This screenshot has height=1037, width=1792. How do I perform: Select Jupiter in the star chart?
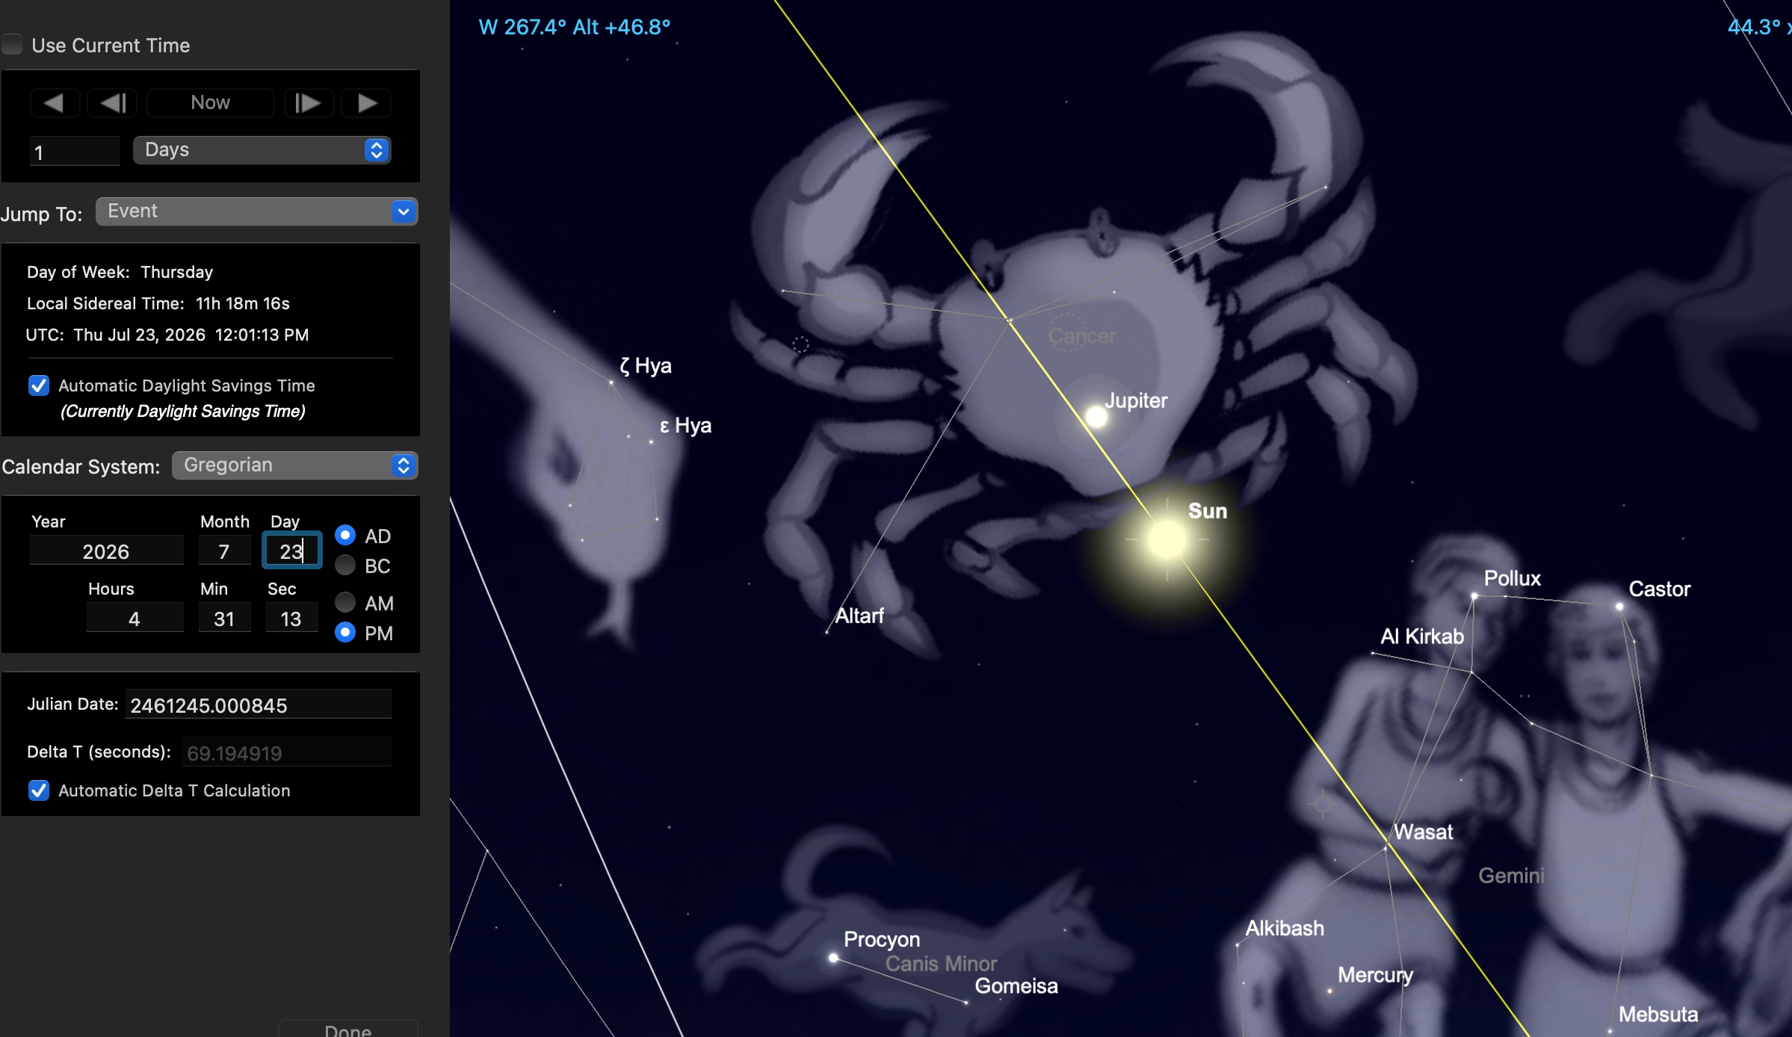tap(1096, 416)
